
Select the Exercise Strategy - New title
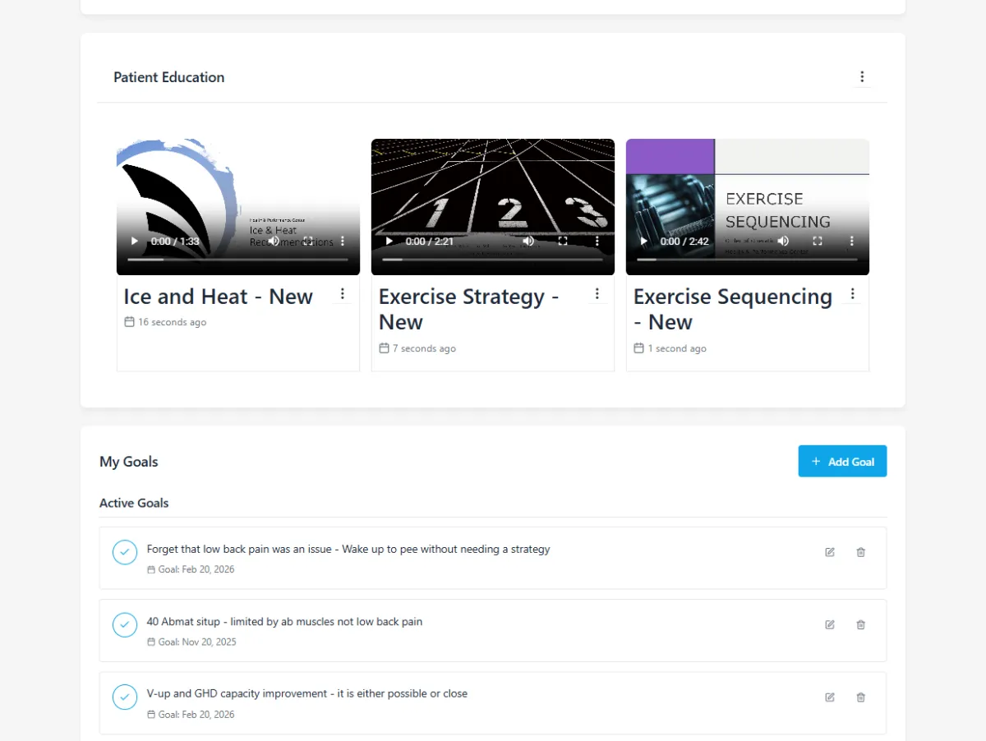[x=468, y=310]
